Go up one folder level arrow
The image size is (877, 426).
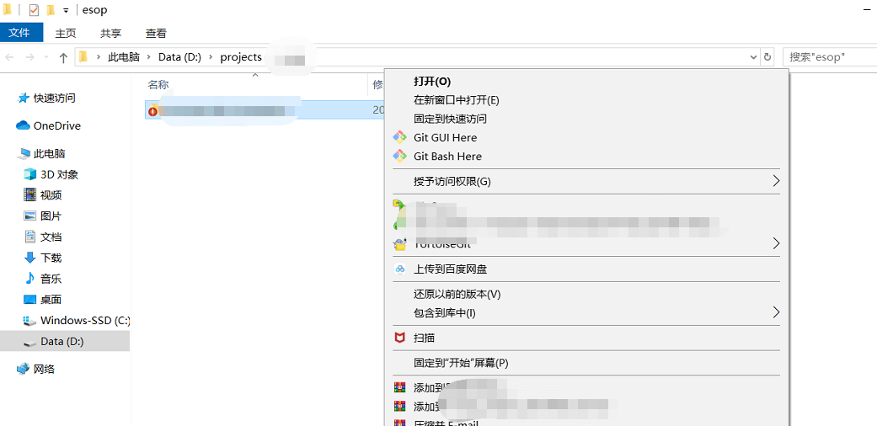pos(64,57)
